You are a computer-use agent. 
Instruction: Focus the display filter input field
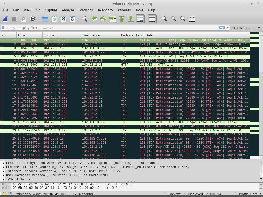click(x=111, y=28)
